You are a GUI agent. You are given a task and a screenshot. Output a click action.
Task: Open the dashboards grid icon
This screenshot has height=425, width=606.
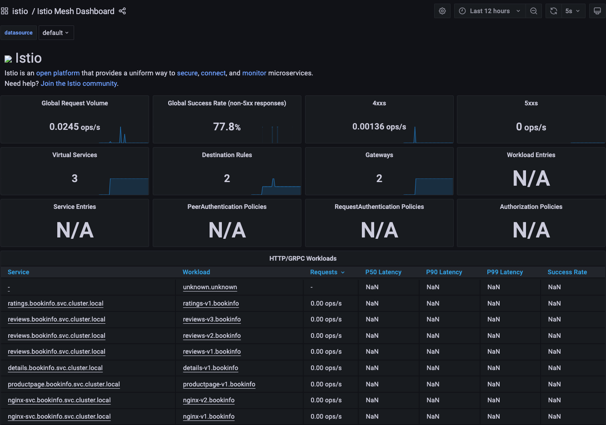tap(5, 11)
